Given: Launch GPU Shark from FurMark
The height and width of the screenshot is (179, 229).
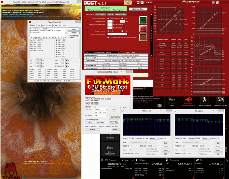Looking at the screenshot, I should 100,123.
